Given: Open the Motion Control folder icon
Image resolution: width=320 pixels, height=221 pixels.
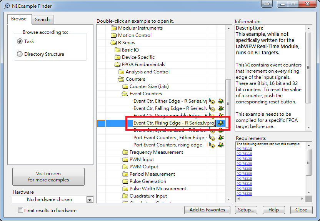Looking at the screenshot, I should pyautogui.click(x=113, y=35).
